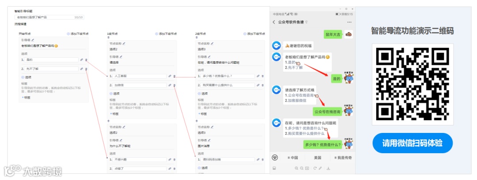Open link icon for 购买需要什么提供什么 option
This screenshot has width=477, height=180.
[258, 85]
